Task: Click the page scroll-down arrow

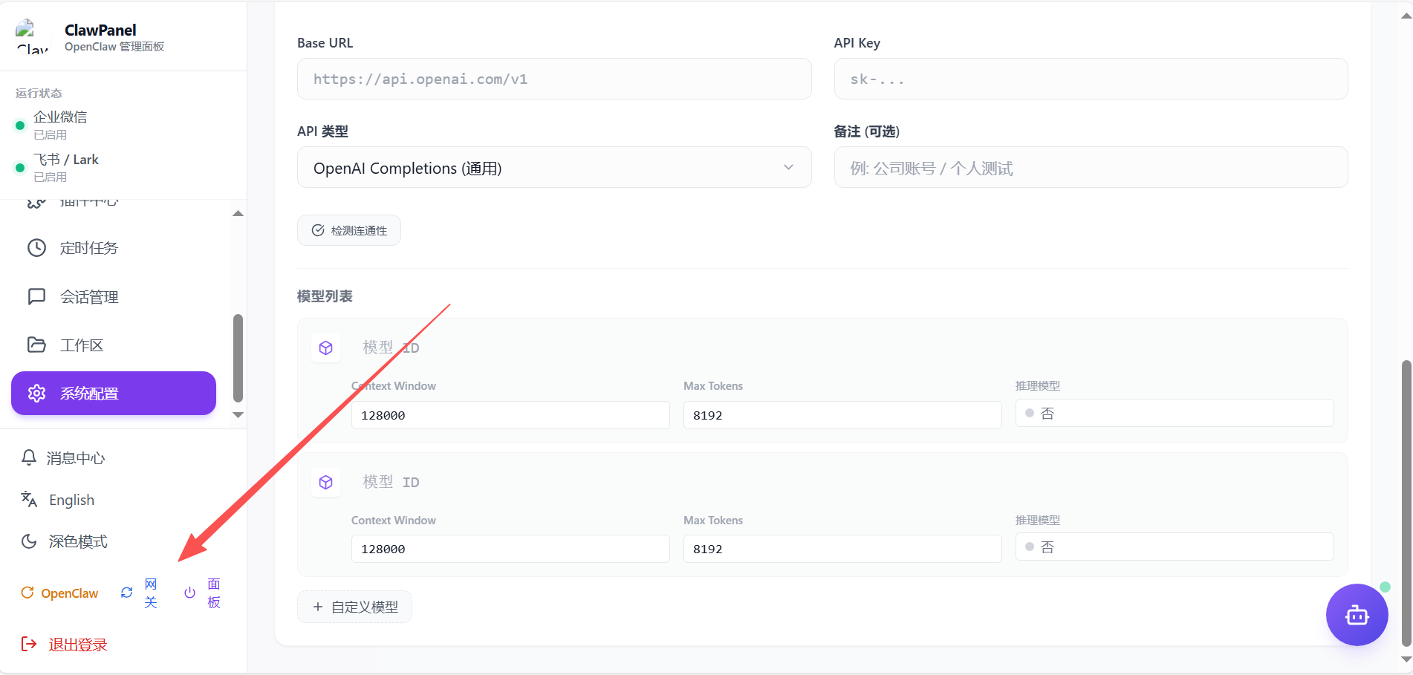Action: pyautogui.click(x=1406, y=659)
